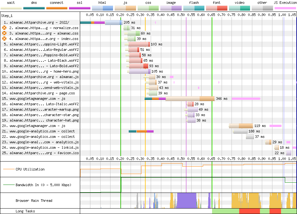Click the html legend color bar

tap(103, 8)
